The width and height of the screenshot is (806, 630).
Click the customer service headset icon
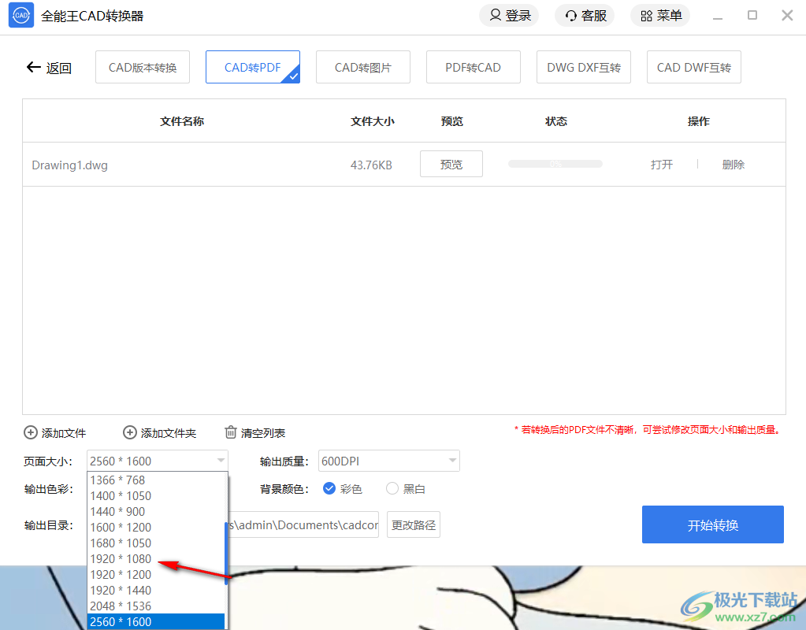[570, 16]
